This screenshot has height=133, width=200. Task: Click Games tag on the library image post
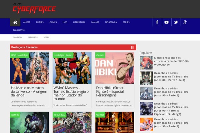pyautogui.click(x=100, y=115)
